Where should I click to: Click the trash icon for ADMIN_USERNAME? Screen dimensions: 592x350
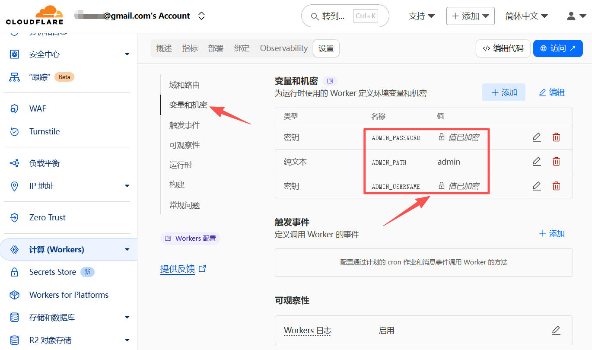click(x=556, y=186)
